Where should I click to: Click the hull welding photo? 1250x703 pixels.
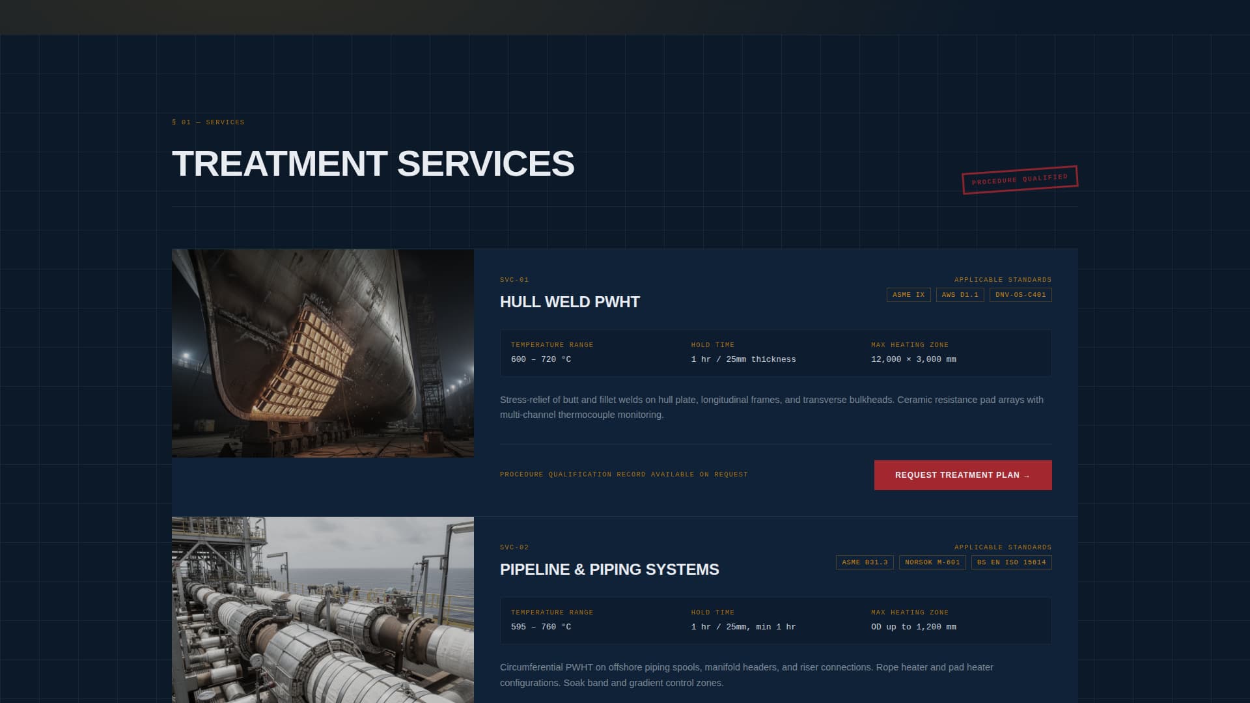point(323,353)
